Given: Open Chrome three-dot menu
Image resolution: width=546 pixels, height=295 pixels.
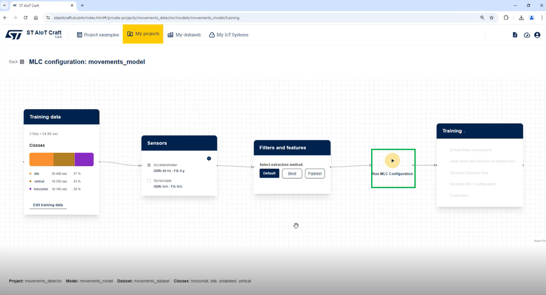Looking at the screenshot, I should (542, 17).
